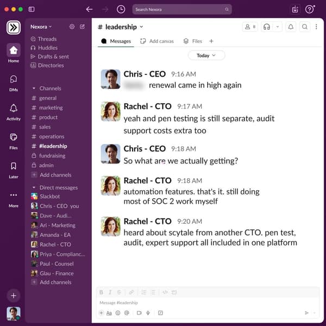Collapse the Direct messages section
This screenshot has width=326, height=326.
click(34, 187)
